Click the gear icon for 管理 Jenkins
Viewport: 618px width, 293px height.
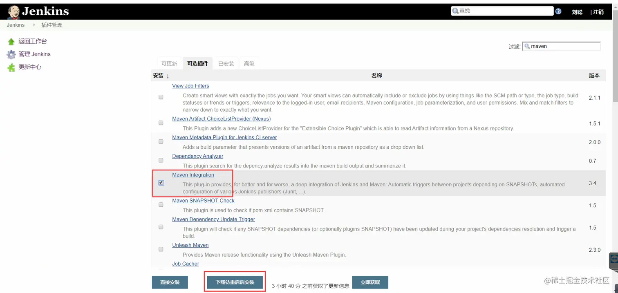pyautogui.click(x=11, y=54)
